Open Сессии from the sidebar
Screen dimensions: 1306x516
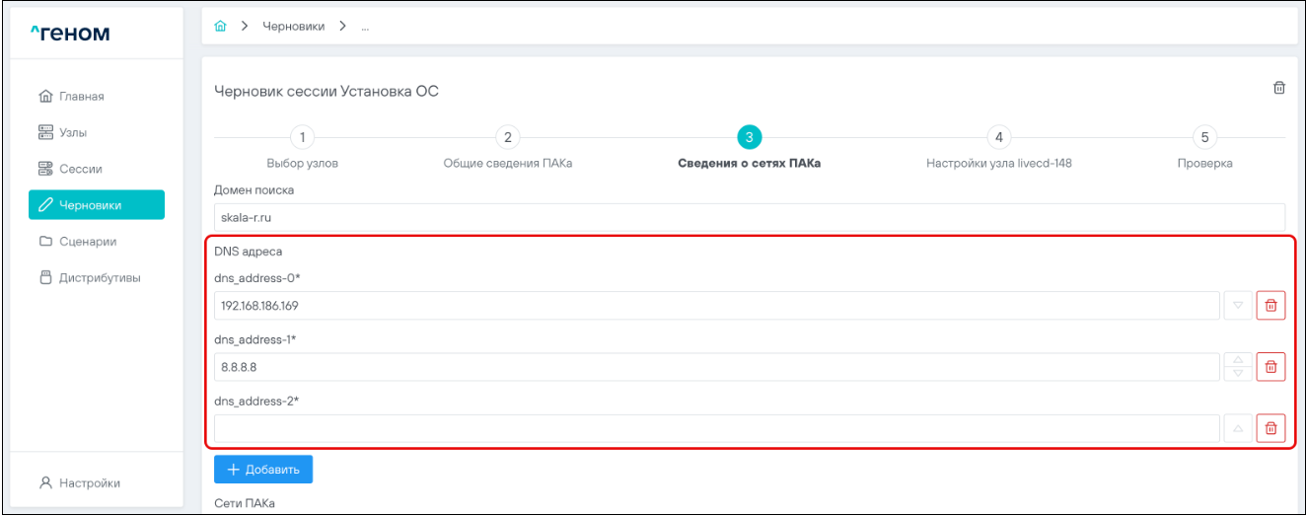tap(81, 169)
